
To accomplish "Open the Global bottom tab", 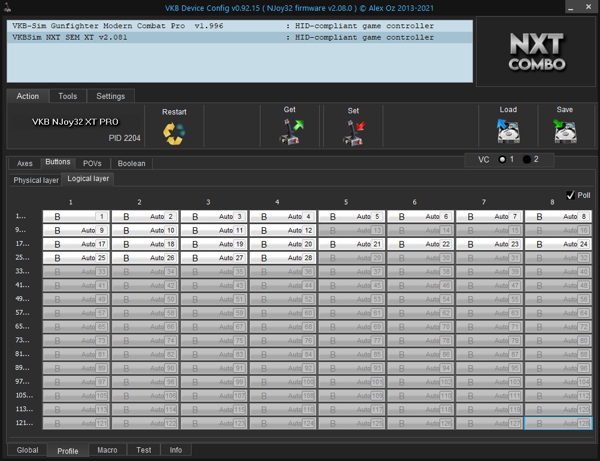I will [28, 450].
